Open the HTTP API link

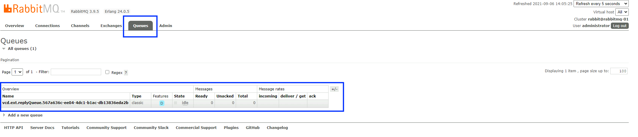point(13,128)
